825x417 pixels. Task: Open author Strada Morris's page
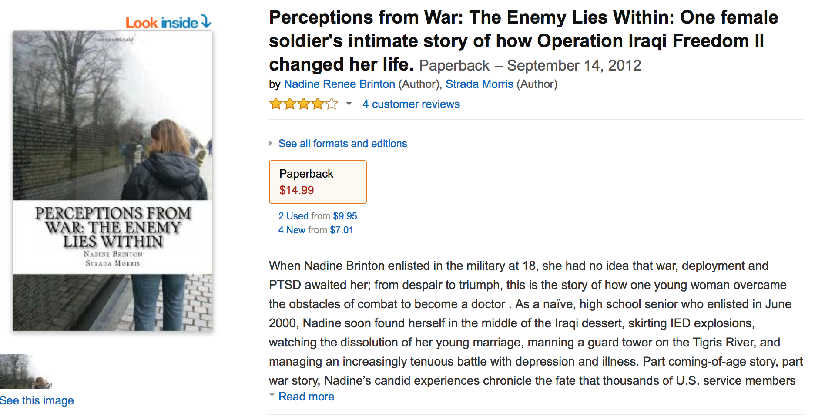pyautogui.click(x=479, y=84)
